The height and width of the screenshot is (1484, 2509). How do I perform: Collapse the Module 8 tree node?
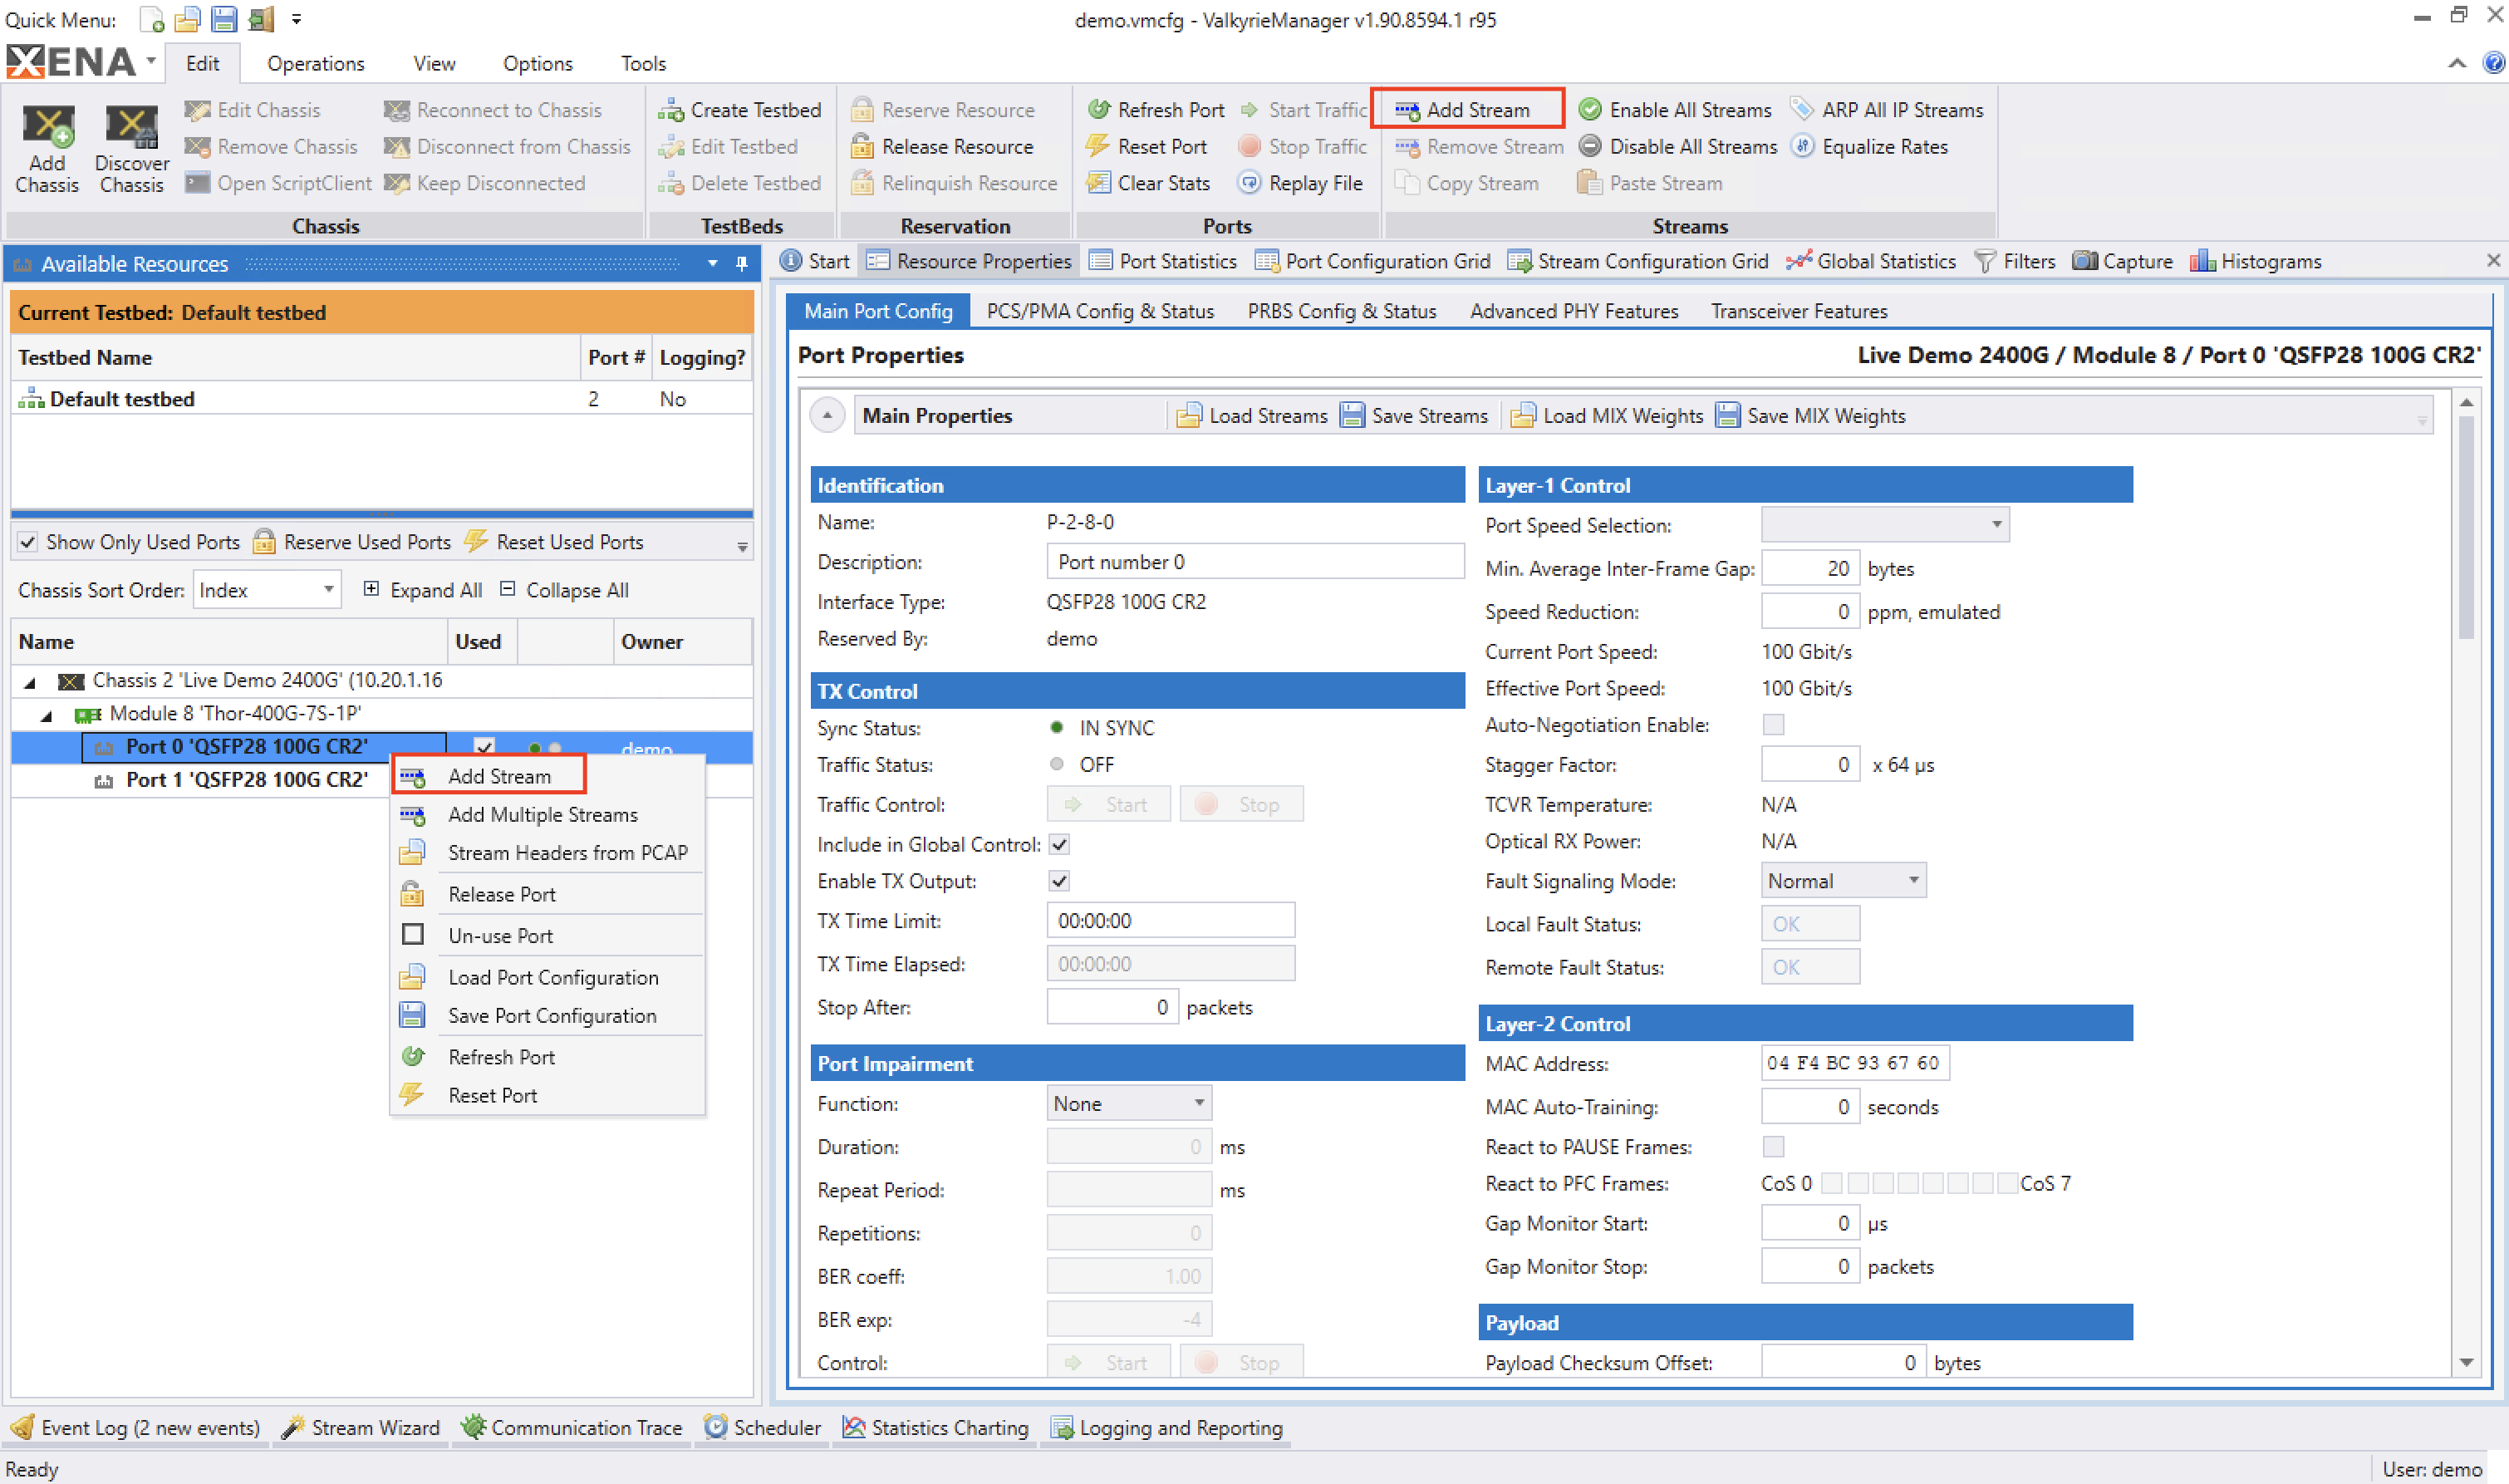click(47, 715)
